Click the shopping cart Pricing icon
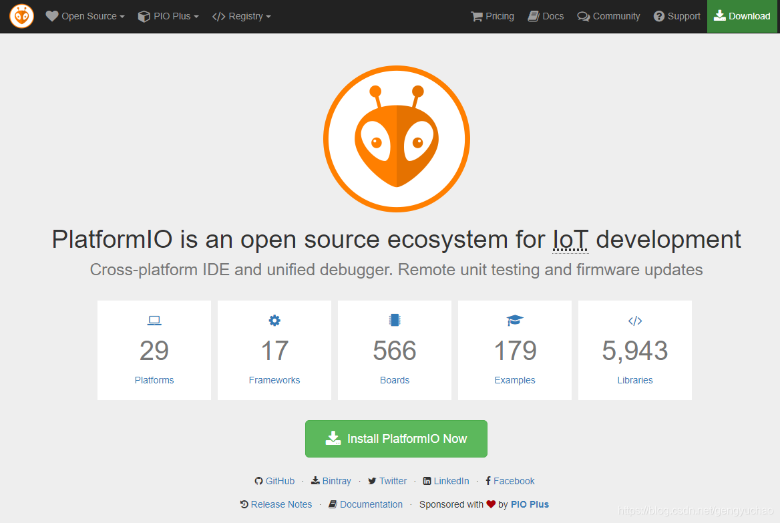 477,17
